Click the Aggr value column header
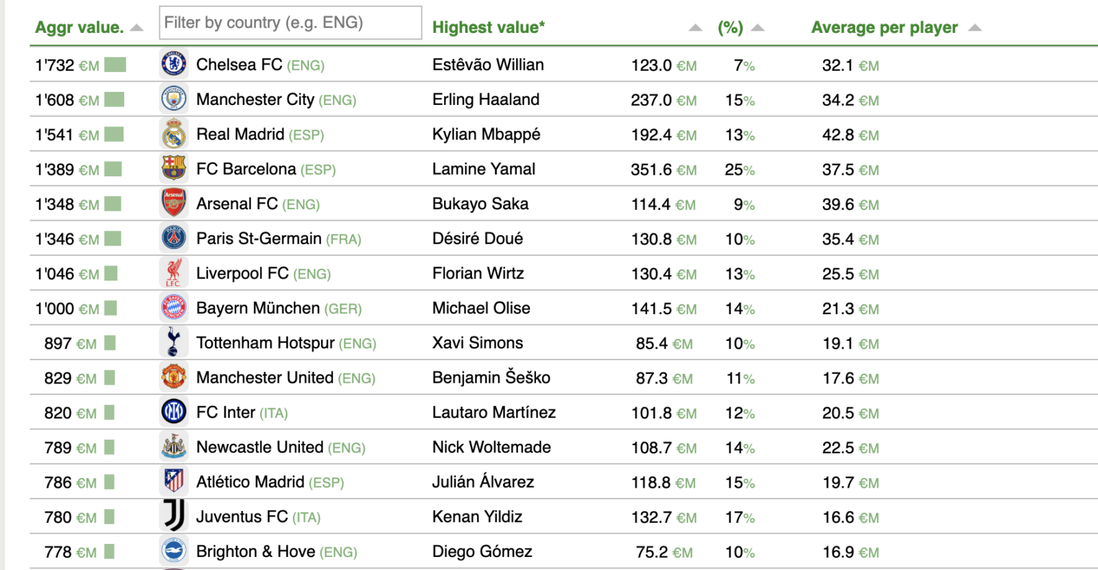 pos(79,28)
